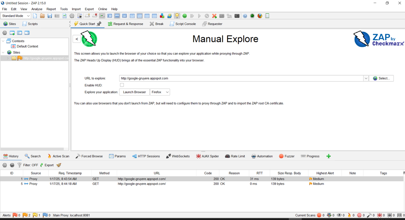Screen dimensions: 405x220
Task: Click the window-with-green-plus icon in Sites panel
Action: click(x=12, y=33)
